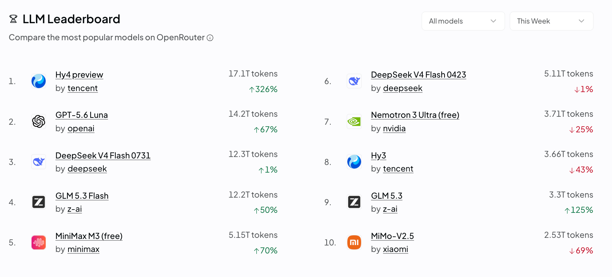Open the All models dropdown
612x277 pixels.
click(x=463, y=21)
